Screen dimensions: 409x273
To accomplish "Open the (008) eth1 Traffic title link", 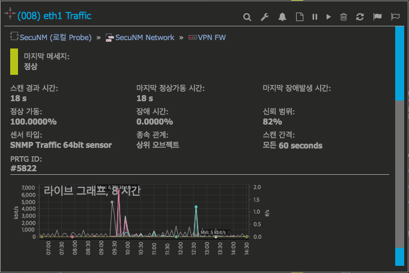I will (54, 16).
